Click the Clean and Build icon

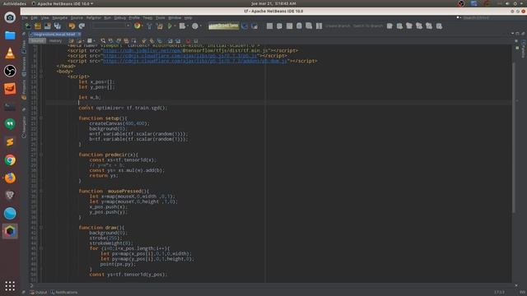click(160, 25)
